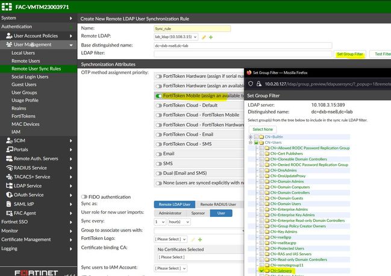Expand the Fortinet SSO menu arrow
Viewport: 391px width, 276px height.
click(71, 222)
